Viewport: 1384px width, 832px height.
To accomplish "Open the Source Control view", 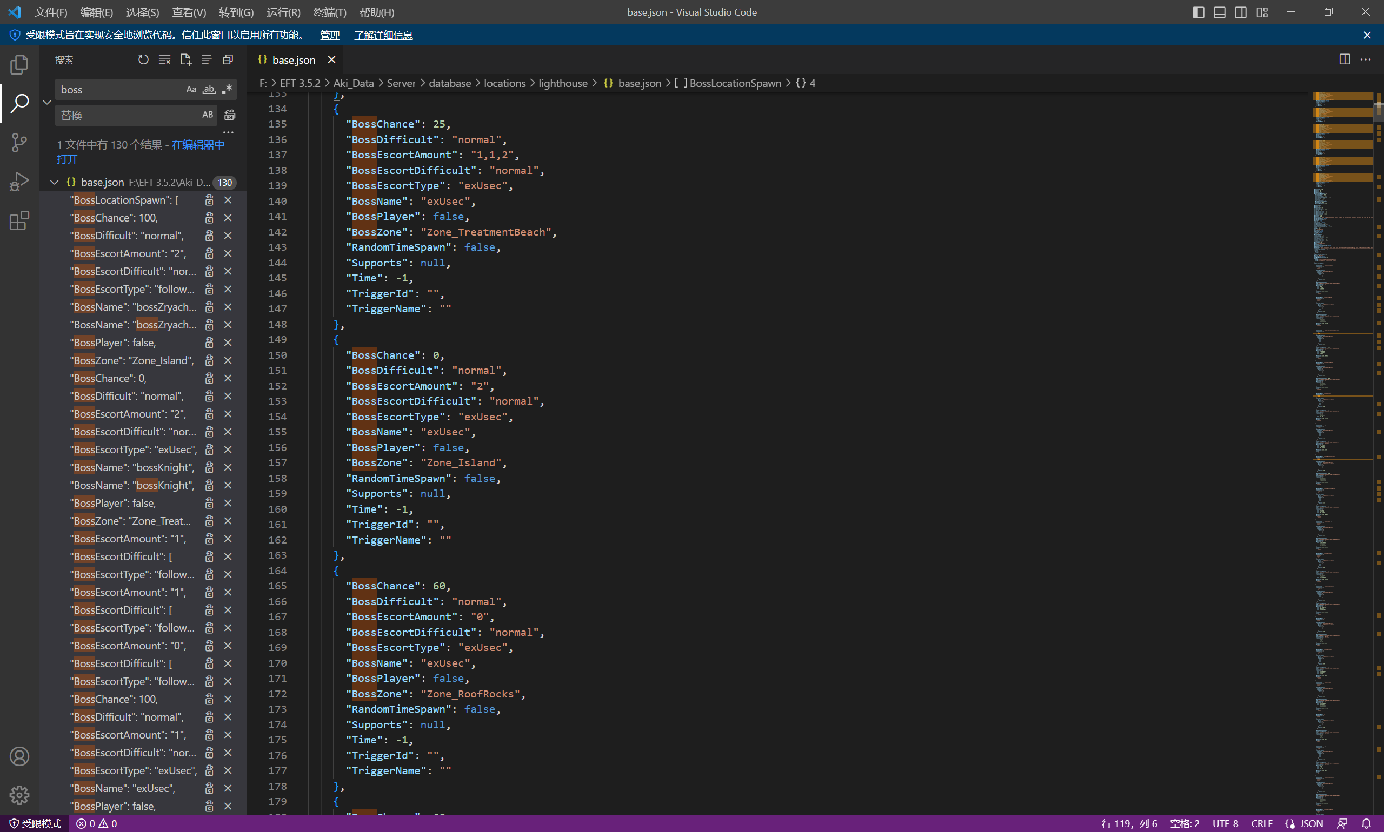I will point(19,143).
